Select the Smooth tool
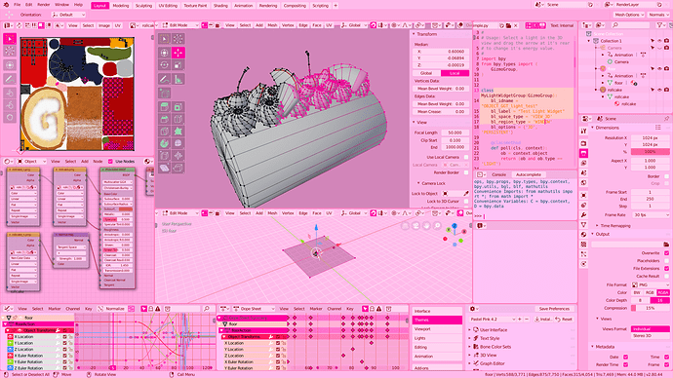Viewport: 673px width, 378px height. click(178, 143)
